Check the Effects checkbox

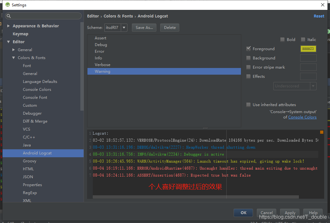pos(249,76)
